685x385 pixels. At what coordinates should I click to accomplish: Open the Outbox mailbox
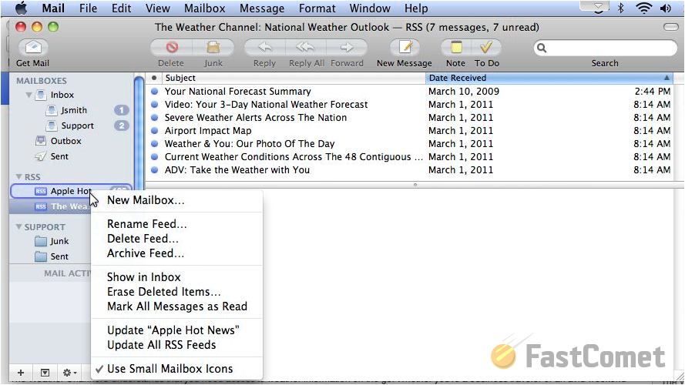point(65,141)
